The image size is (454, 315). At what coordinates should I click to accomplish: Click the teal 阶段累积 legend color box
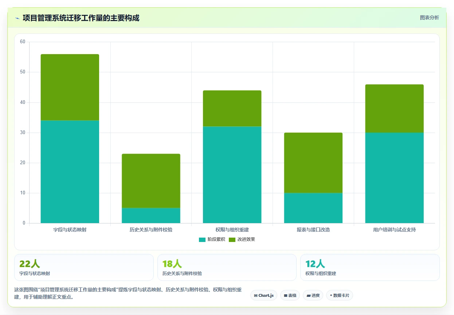[x=202, y=239]
